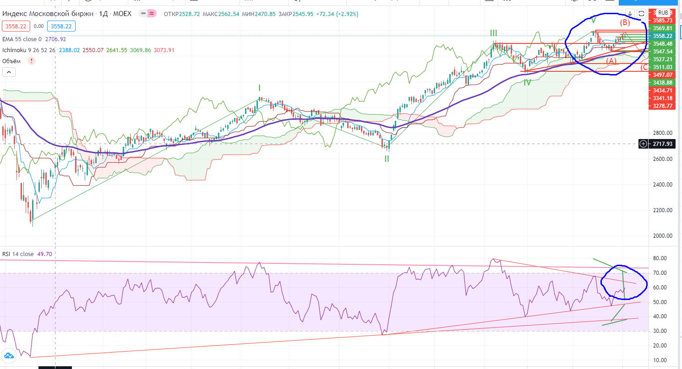
Task: Select the green wave III label
Action: click(x=493, y=33)
